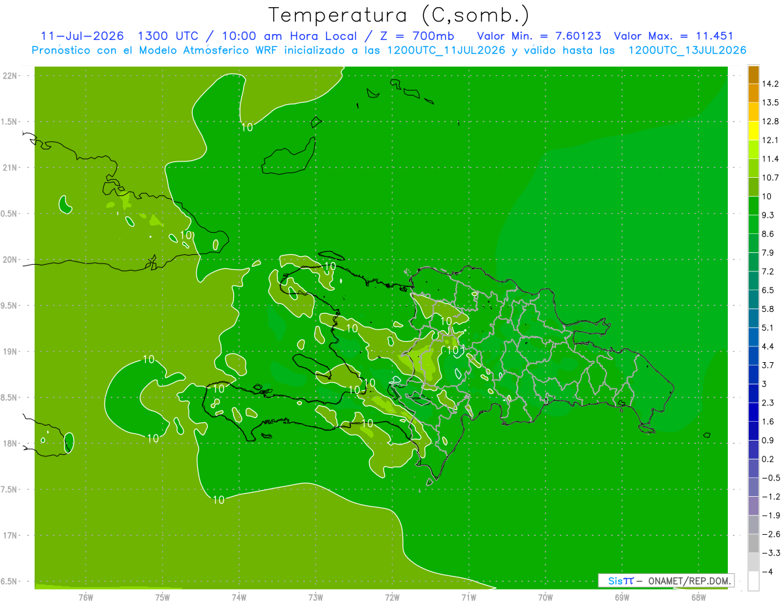Click the 22N latitude axis label

[x=10, y=76]
